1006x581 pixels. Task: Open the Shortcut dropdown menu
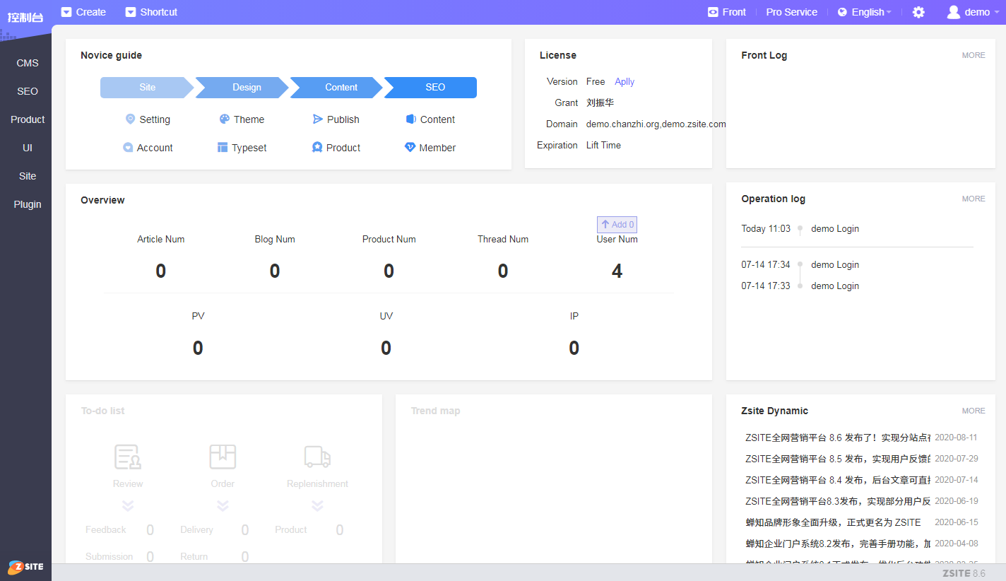(151, 12)
